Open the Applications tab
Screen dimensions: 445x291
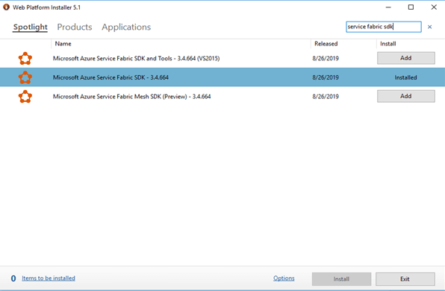[x=126, y=27]
